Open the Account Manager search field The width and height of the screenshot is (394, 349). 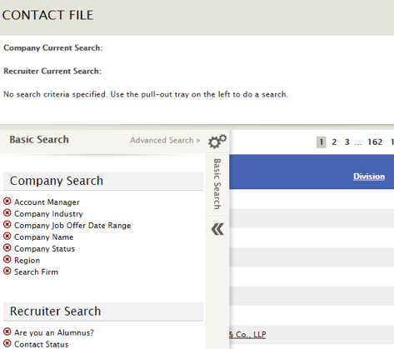(47, 202)
